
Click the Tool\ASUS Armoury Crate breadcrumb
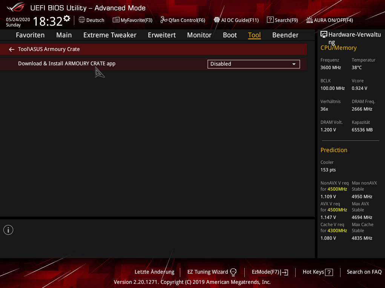pyautogui.click(x=49, y=49)
